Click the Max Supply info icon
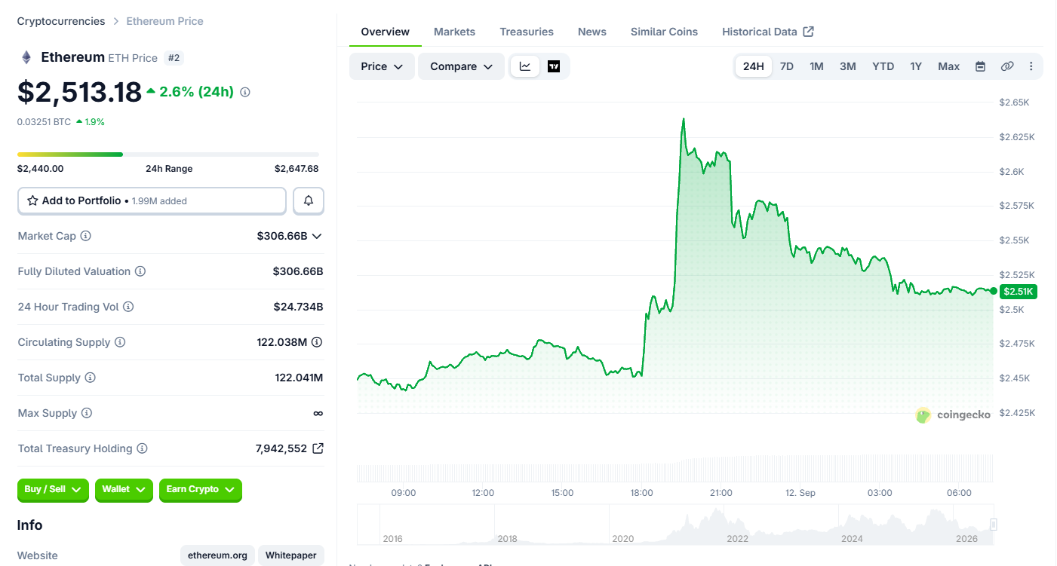This screenshot has width=1057, height=566. [x=87, y=413]
